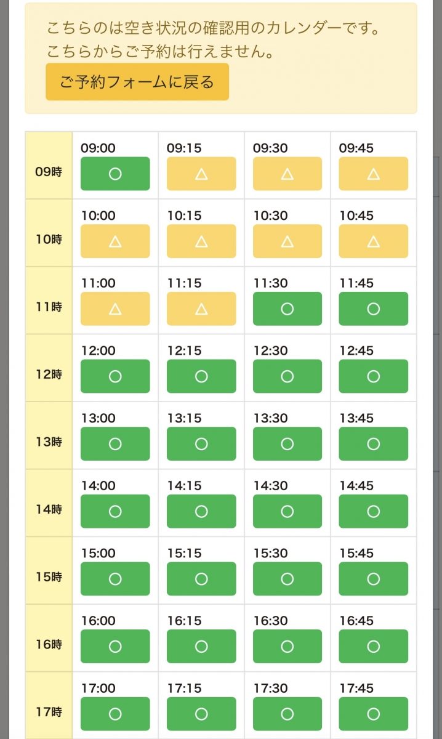Tap the 11:15 triangle slot
The height and width of the screenshot is (739, 442).
pyautogui.click(x=201, y=309)
